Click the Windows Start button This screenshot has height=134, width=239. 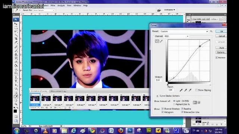16,131
